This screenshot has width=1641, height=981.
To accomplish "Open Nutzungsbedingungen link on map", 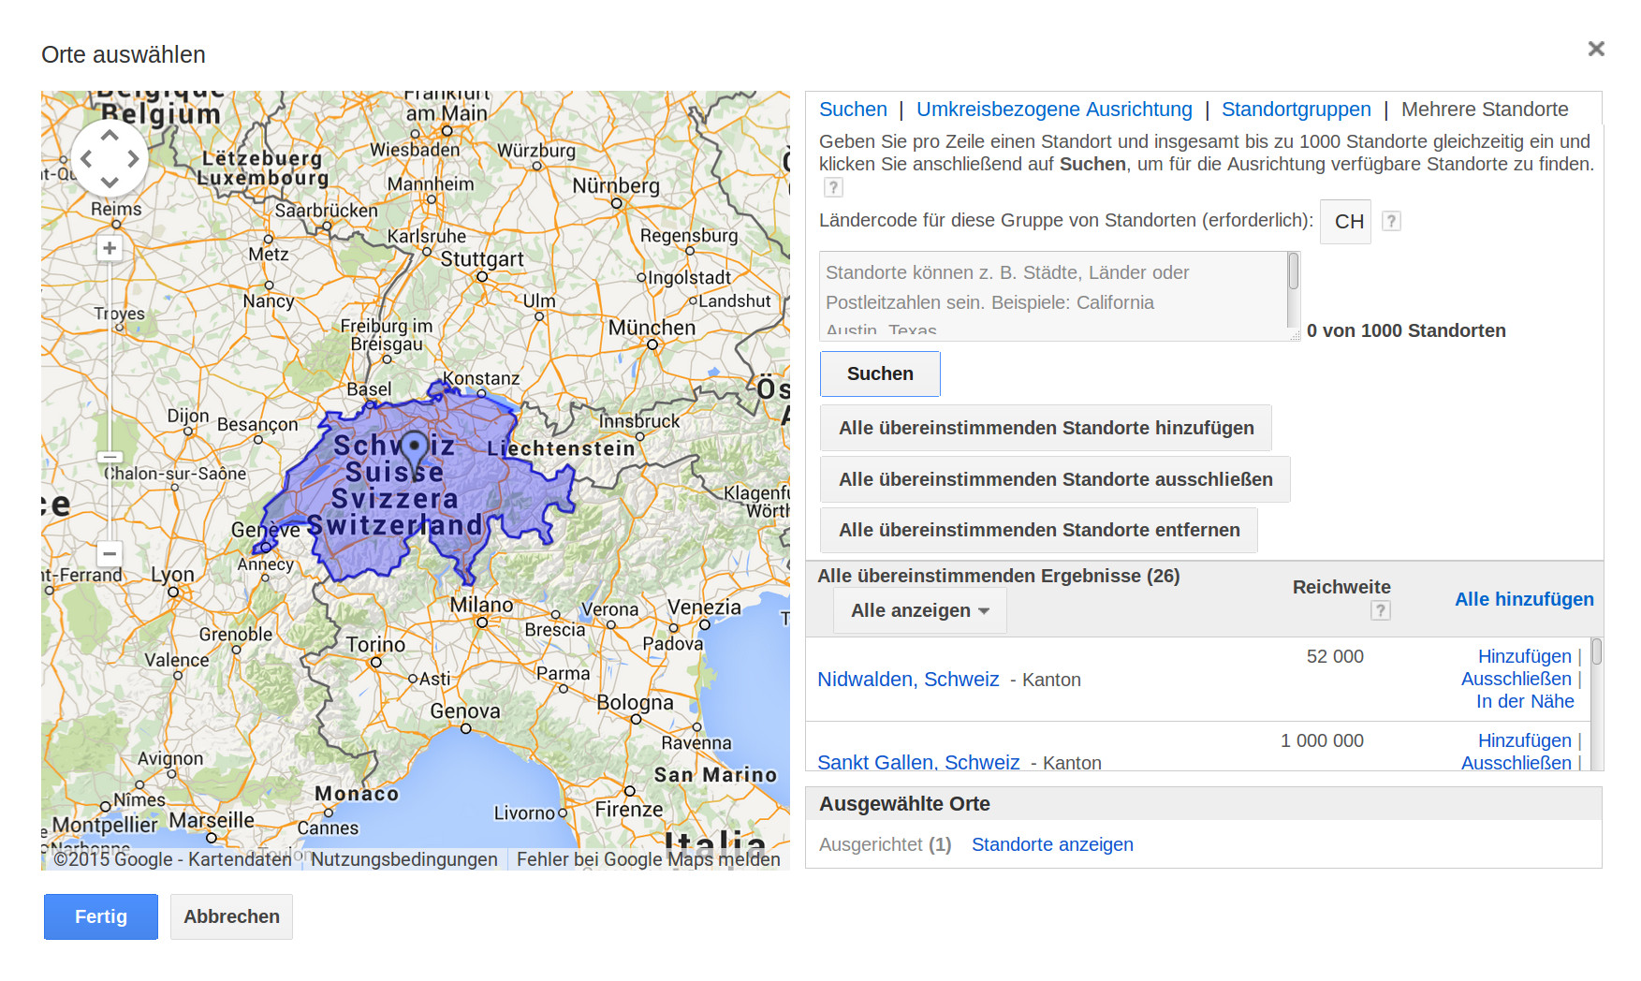I will click(x=404, y=859).
